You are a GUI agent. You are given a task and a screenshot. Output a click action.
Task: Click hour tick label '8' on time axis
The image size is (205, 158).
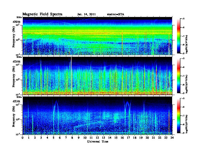coord(72,138)
